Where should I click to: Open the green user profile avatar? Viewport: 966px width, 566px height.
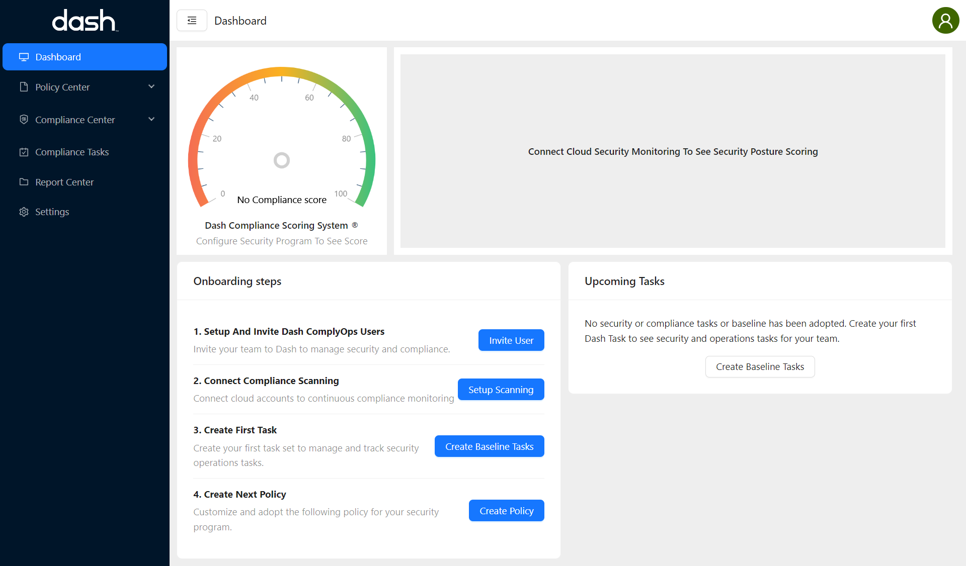945,21
